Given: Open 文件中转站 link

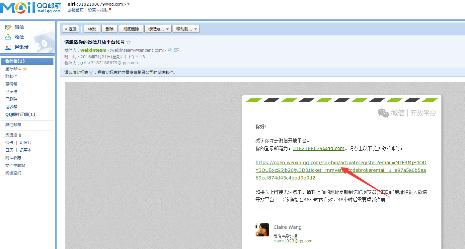Looking at the screenshot, I should click(x=15, y=166).
